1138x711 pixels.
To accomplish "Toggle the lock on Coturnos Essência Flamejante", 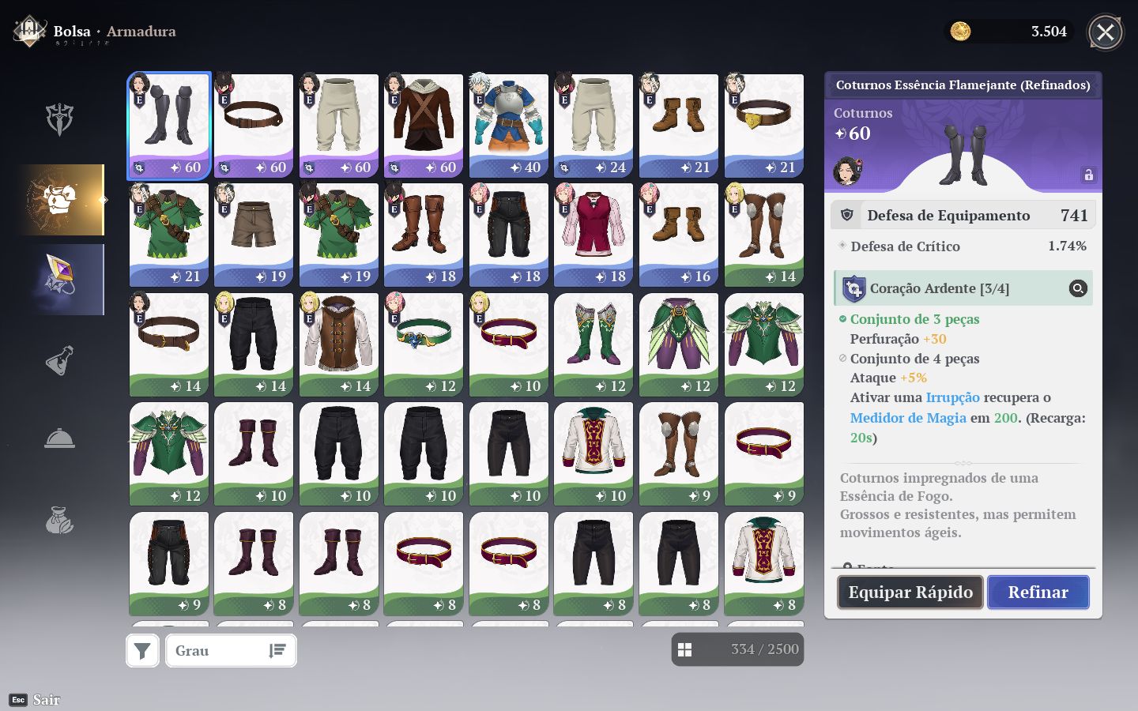I will pyautogui.click(x=1088, y=175).
